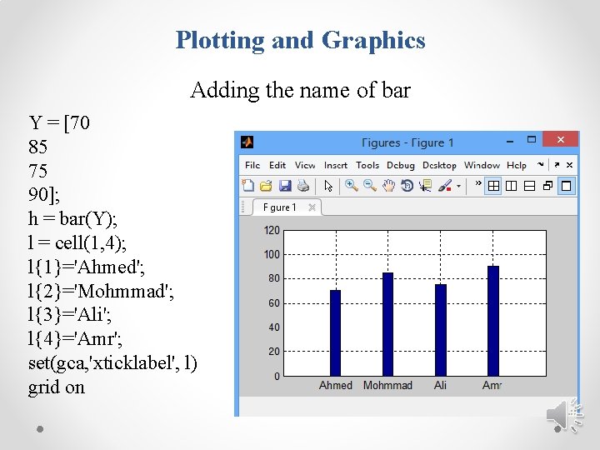Print the figure using printer icon

pyautogui.click(x=303, y=186)
